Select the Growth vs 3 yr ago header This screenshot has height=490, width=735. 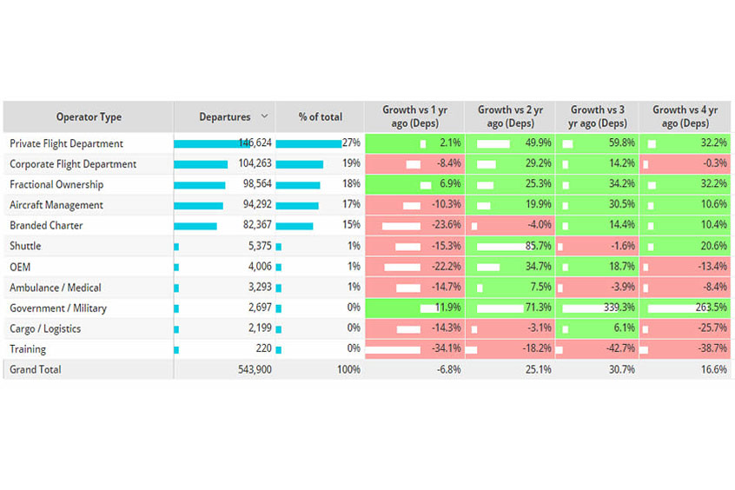(x=599, y=116)
